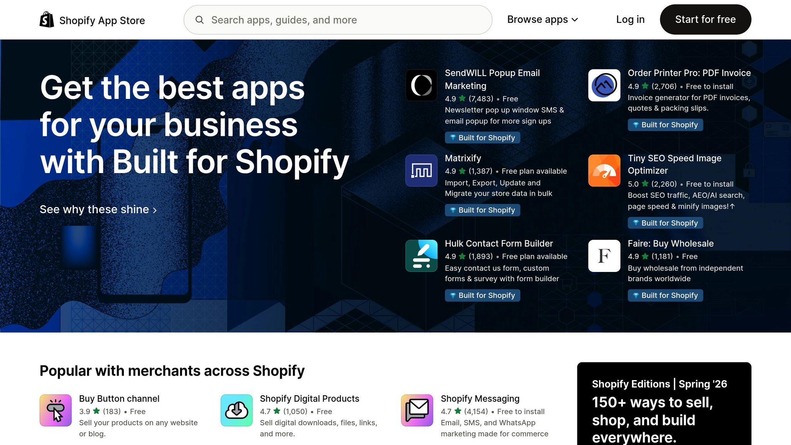Click the star icon in Faire's rating
The height and width of the screenshot is (445, 791).
(645, 256)
